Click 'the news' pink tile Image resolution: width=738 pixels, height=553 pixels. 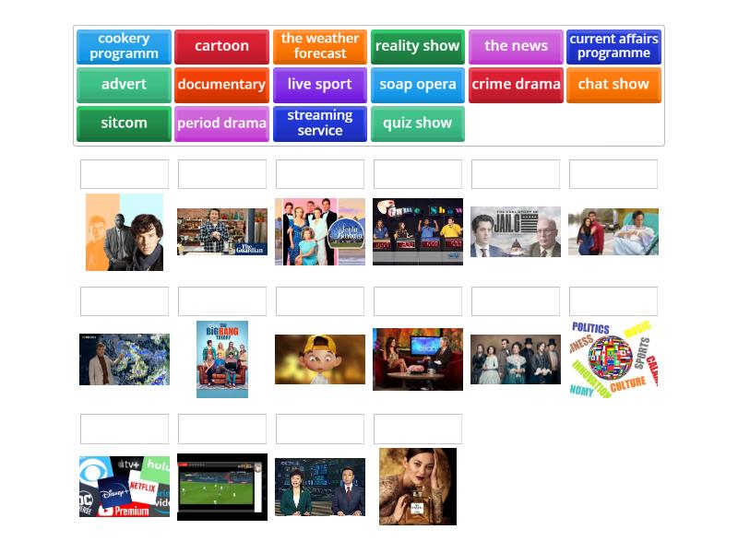coord(516,46)
